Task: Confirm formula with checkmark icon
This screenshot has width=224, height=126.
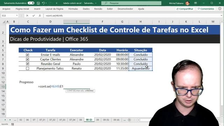Action: 34,15
